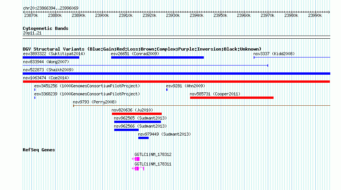Click the 23950k ruler tick label
The image size is (341, 190).
220,15
